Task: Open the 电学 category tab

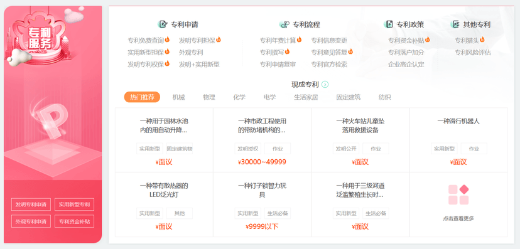Action: [269, 97]
